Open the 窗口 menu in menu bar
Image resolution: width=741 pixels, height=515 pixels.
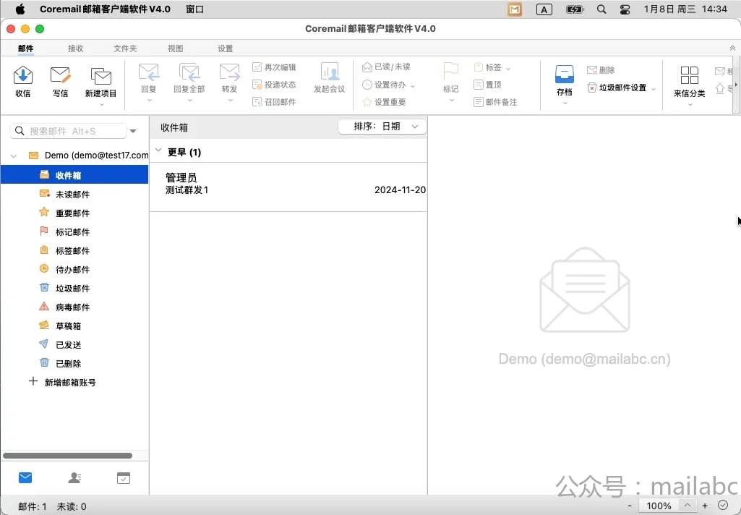point(194,9)
